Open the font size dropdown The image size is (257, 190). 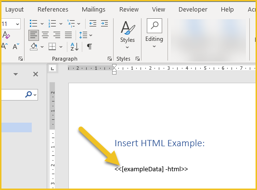[x=17, y=24]
